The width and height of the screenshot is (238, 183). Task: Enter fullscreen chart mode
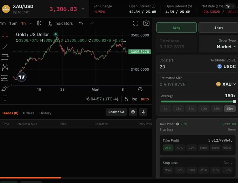(x=135, y=23)
